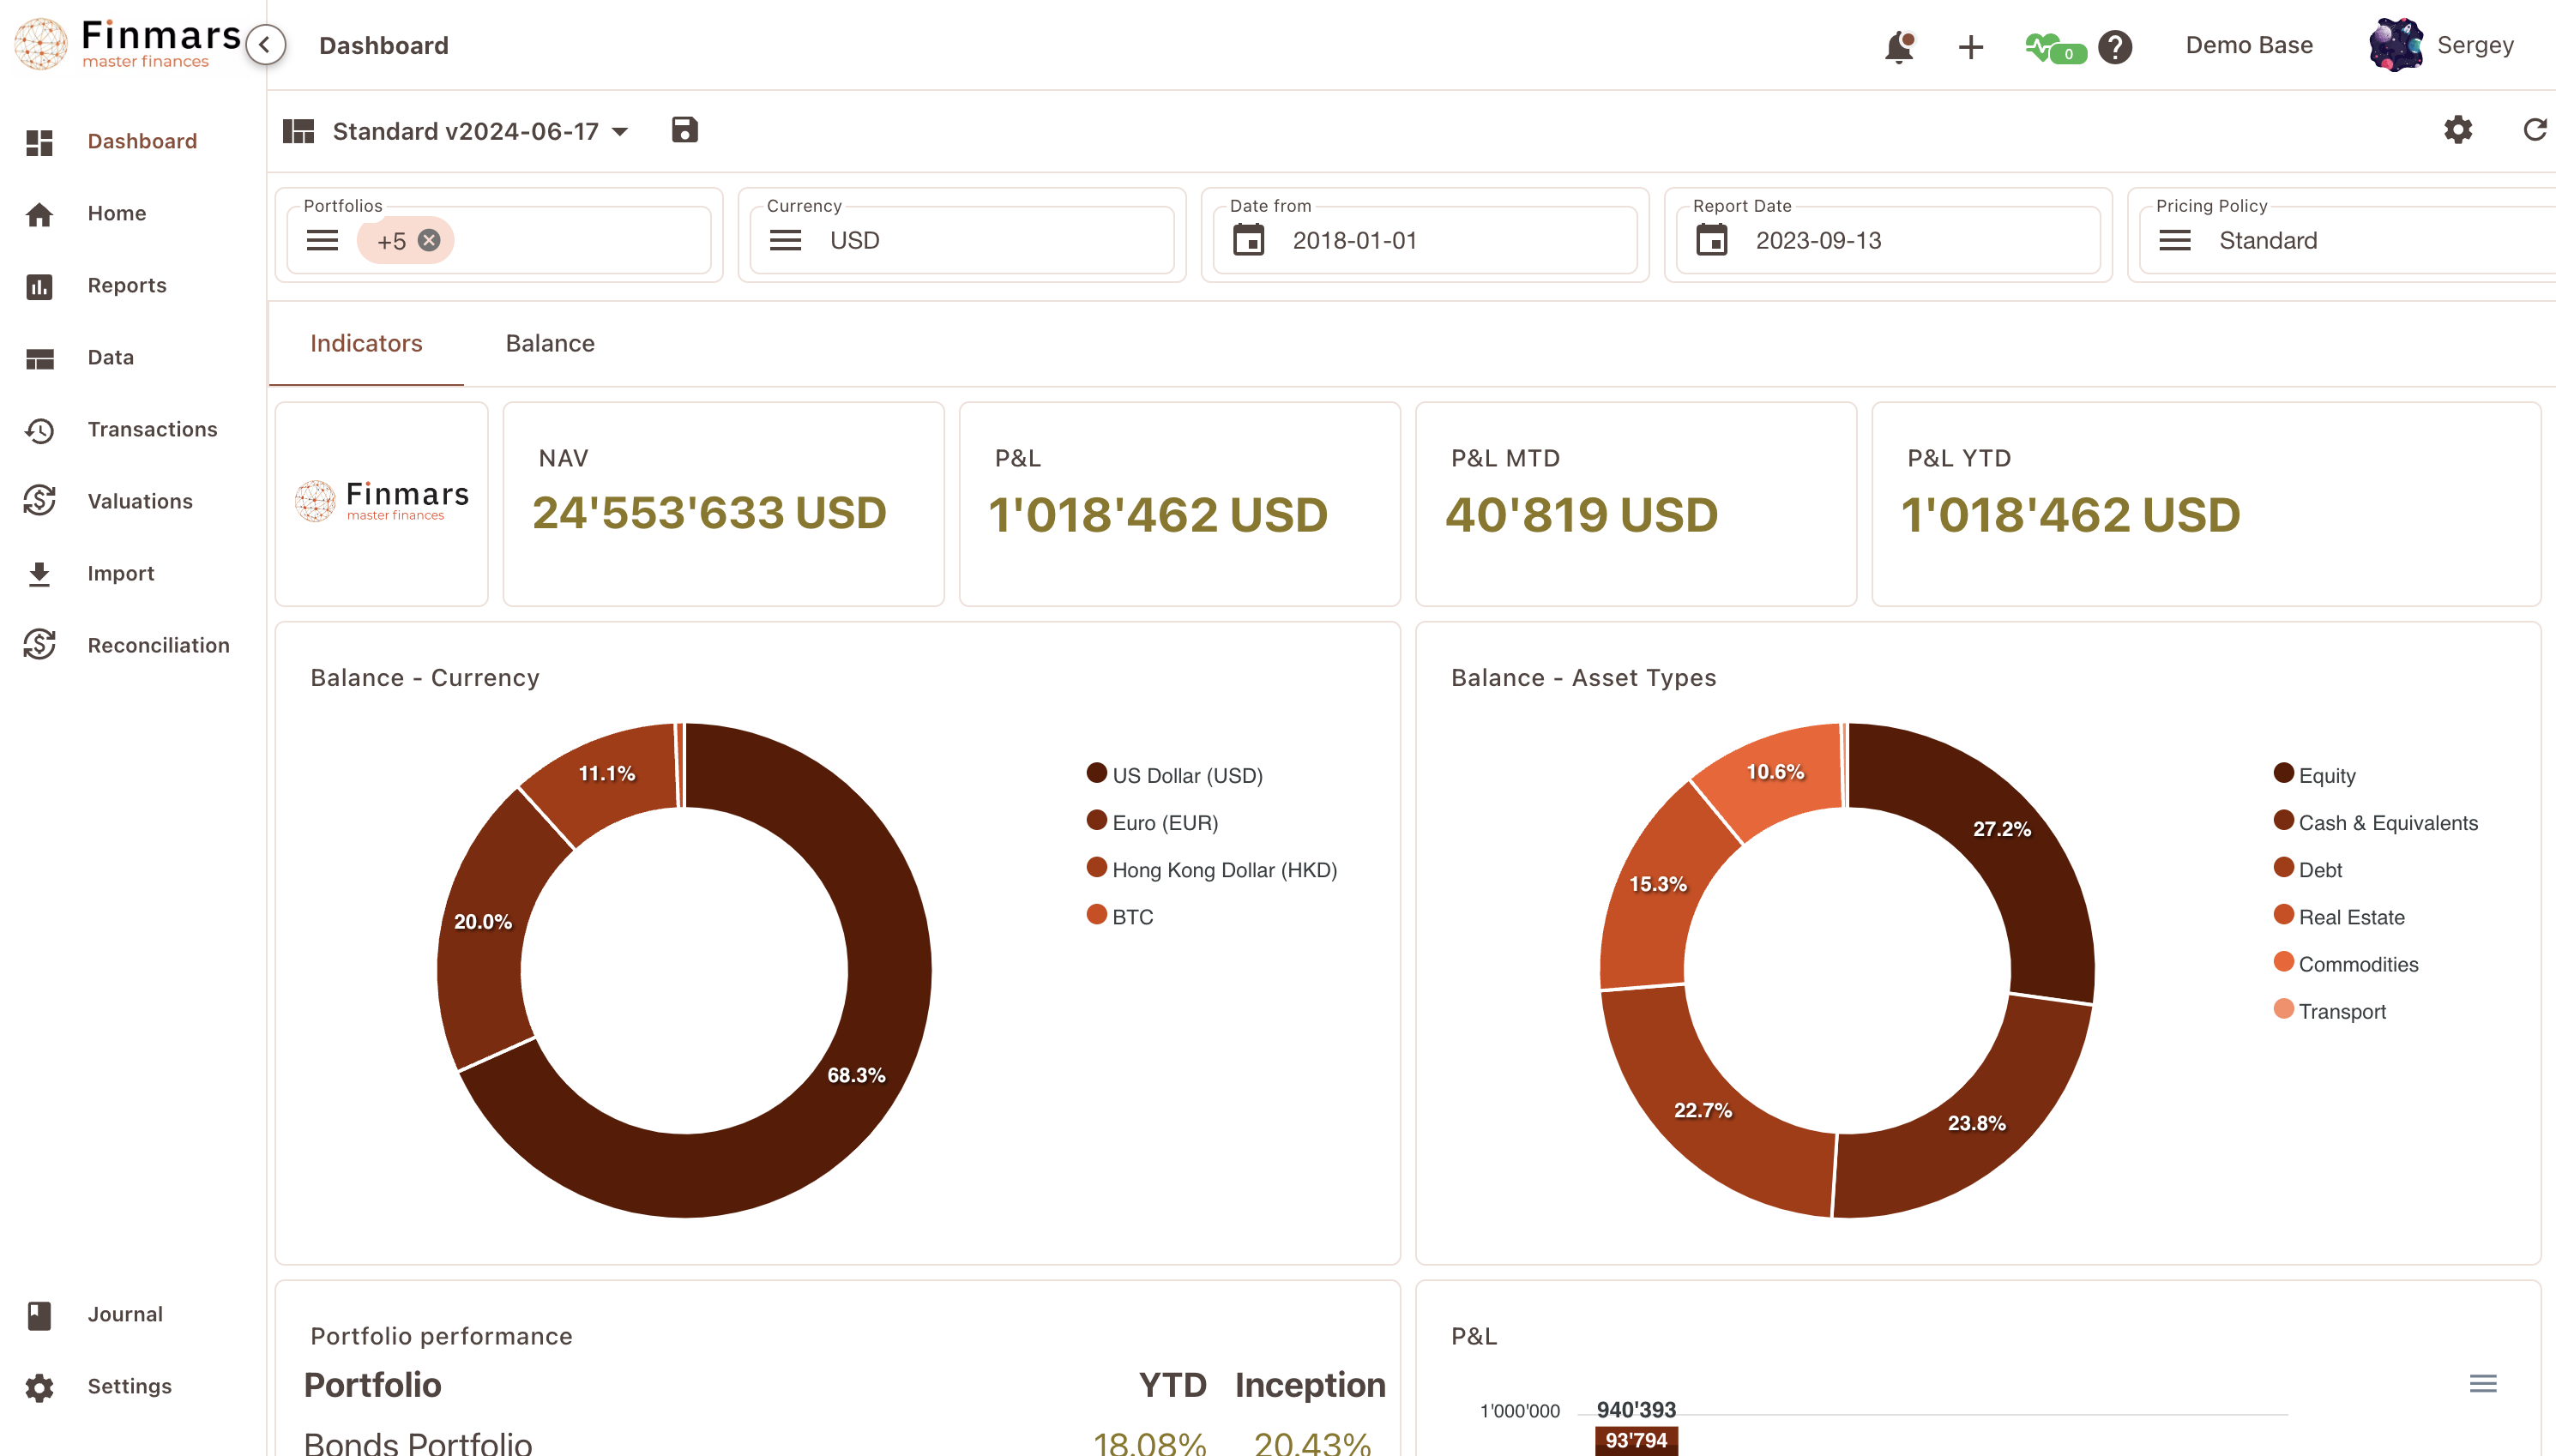
Task: Switch to the Balance tab
Action: [550, 343]
